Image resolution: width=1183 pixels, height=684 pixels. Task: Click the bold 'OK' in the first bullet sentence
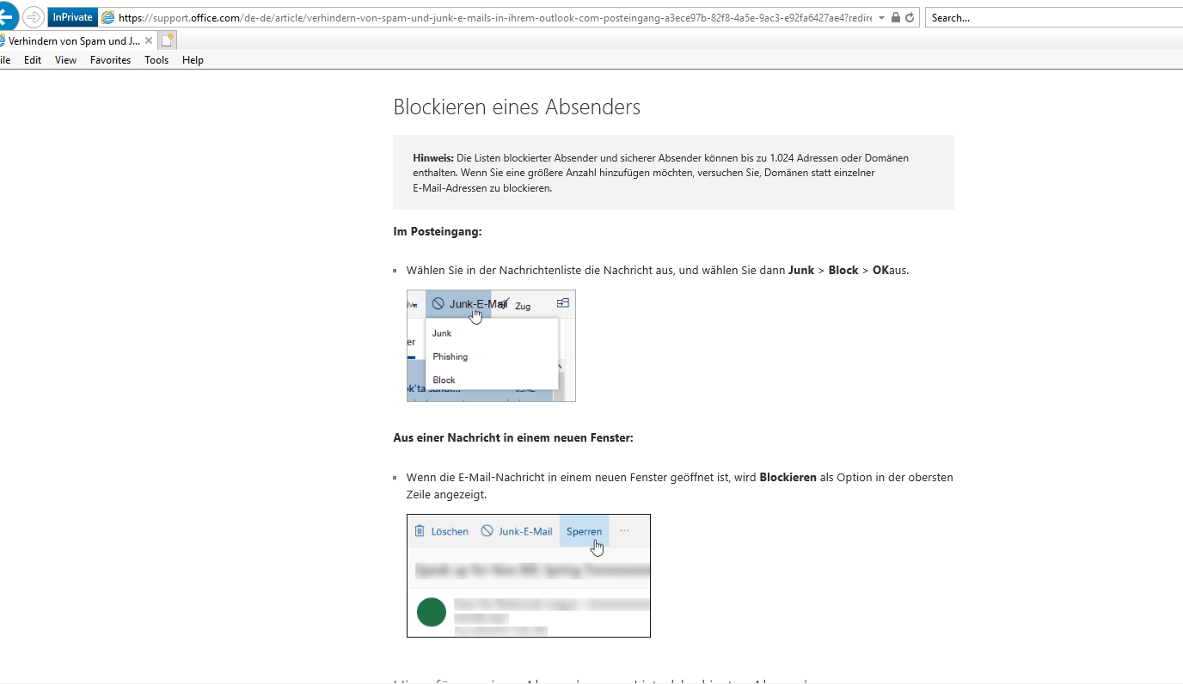click(x=880, y=270)
